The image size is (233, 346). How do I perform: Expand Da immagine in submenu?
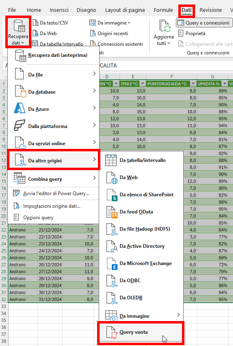141,316
